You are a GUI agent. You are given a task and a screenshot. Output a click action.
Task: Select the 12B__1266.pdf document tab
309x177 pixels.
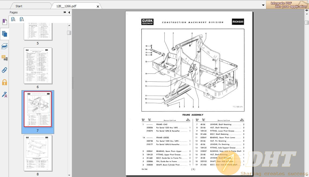click(66, 6)
